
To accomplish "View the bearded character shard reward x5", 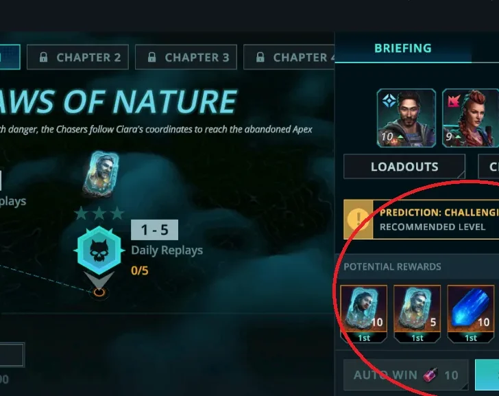I will (417, 314).
